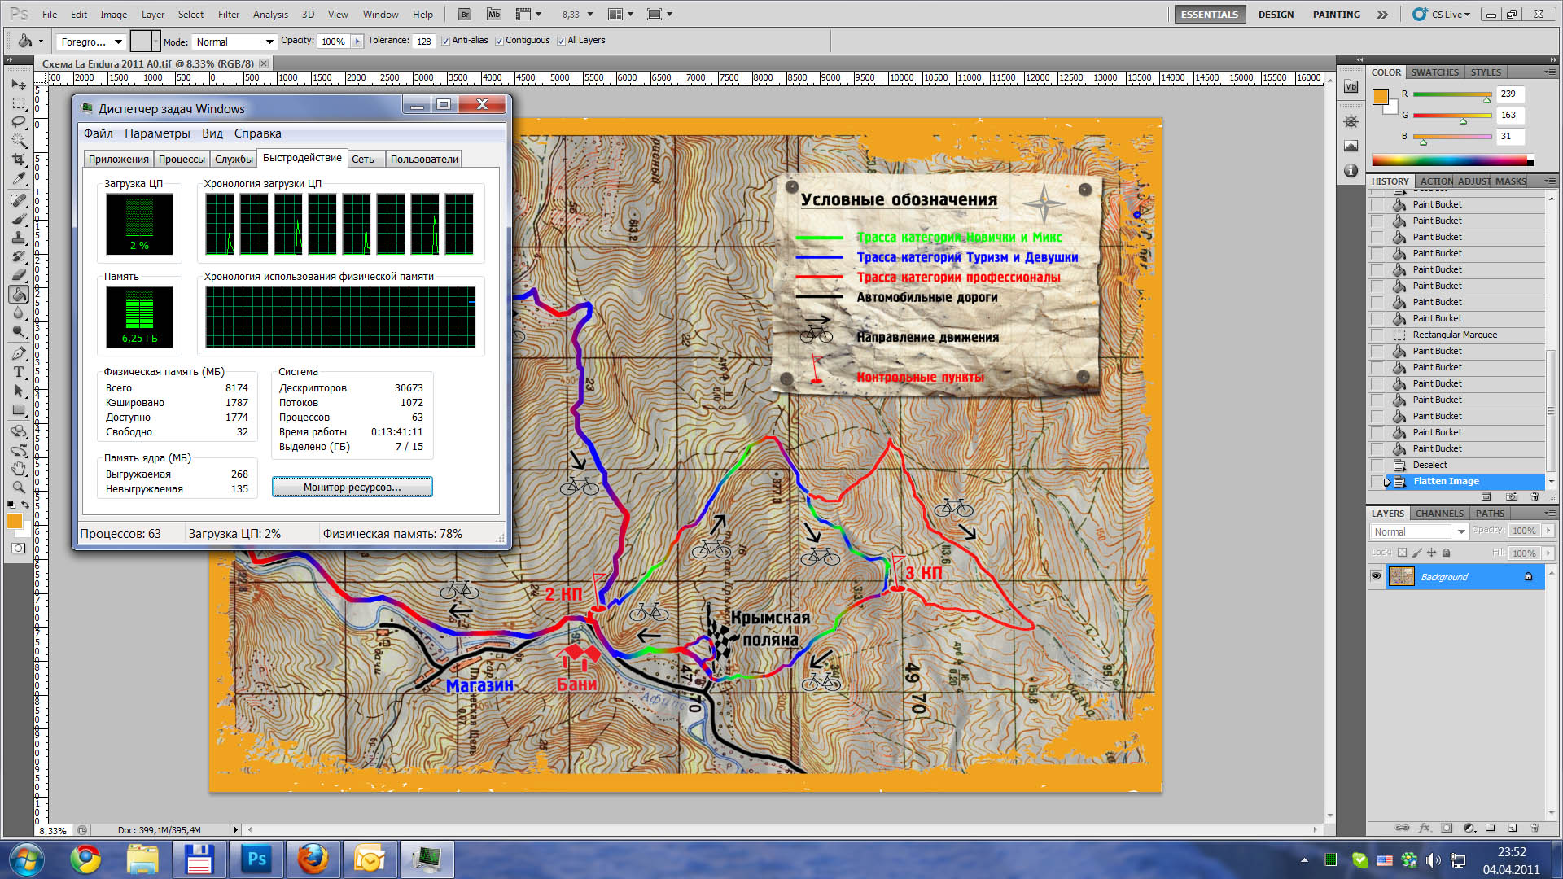Uncheck the Contiguous option
1563x879 pixels.
[x=499, y=41]
